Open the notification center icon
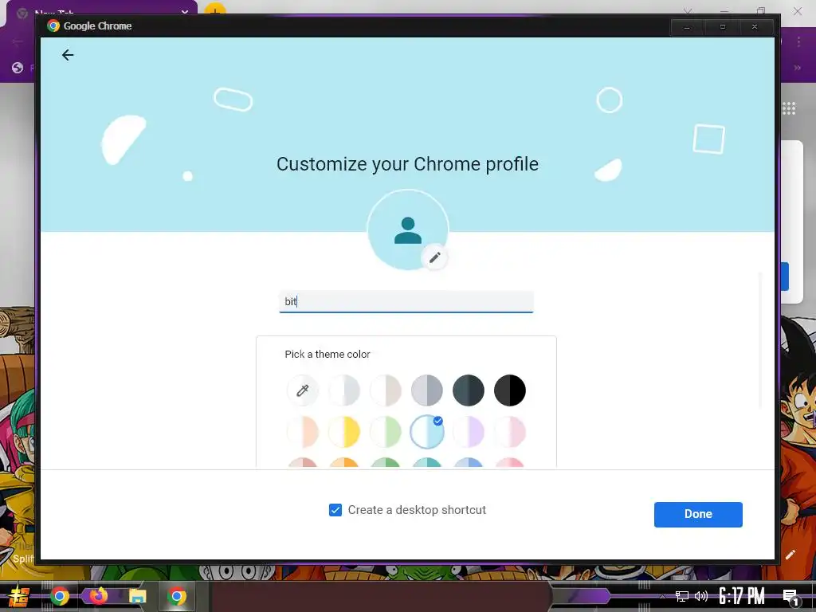 pyautogui.click(x=791, y=598)
